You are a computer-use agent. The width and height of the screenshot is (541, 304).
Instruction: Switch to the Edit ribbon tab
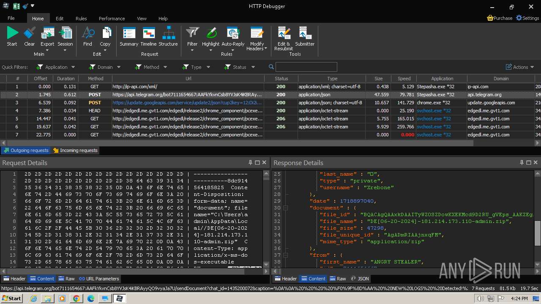[60, 19]
